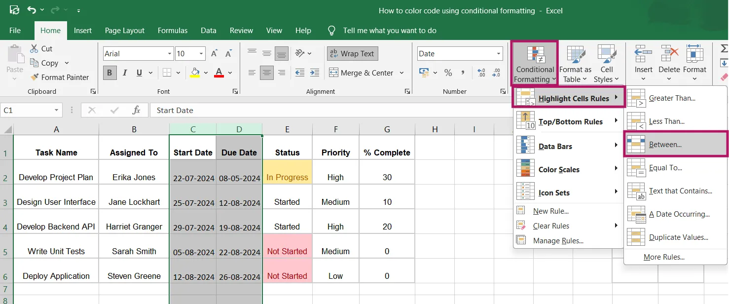Open the Data tab

point(209,31)
